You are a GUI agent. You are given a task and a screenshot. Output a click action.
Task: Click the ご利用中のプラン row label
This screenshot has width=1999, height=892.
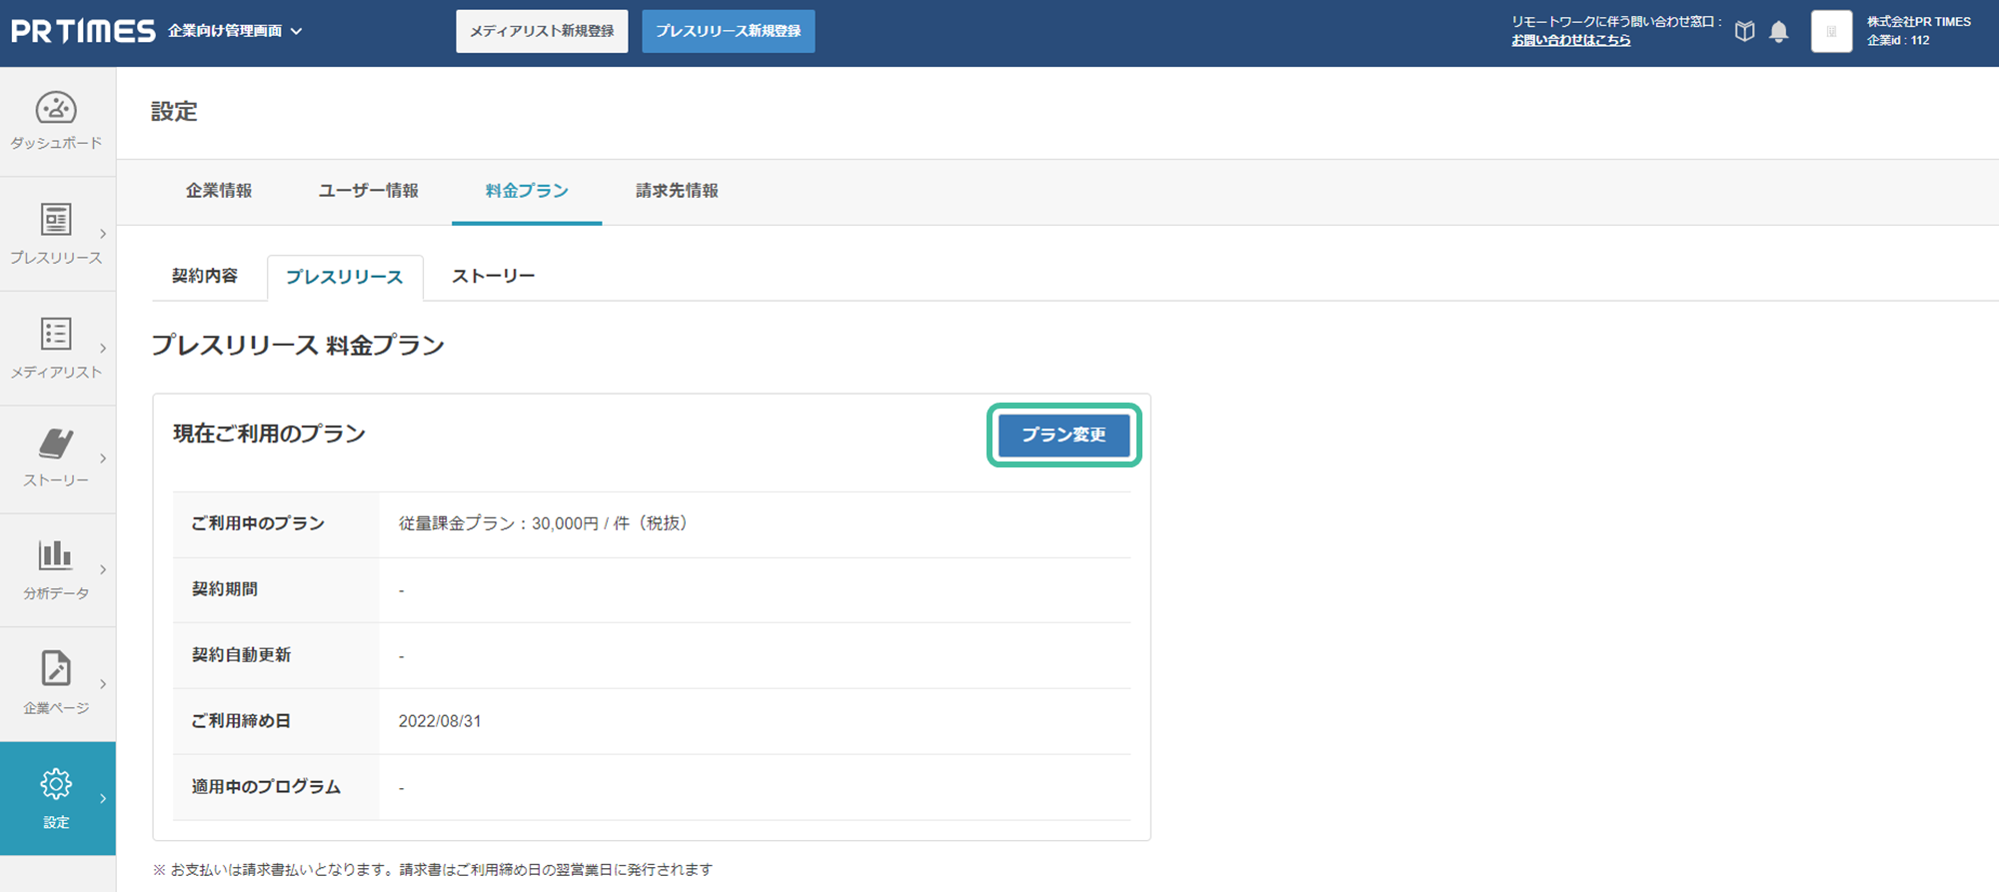[x=258, y=523]
